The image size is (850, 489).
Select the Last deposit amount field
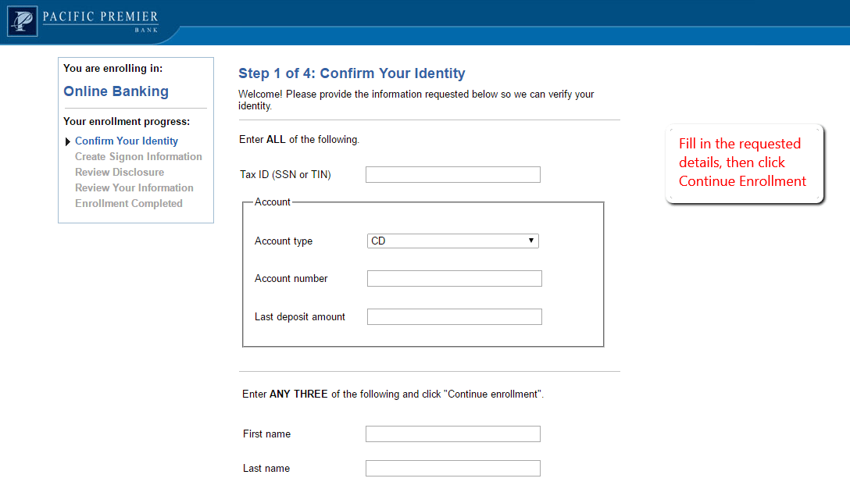click(x=454, y=316)
